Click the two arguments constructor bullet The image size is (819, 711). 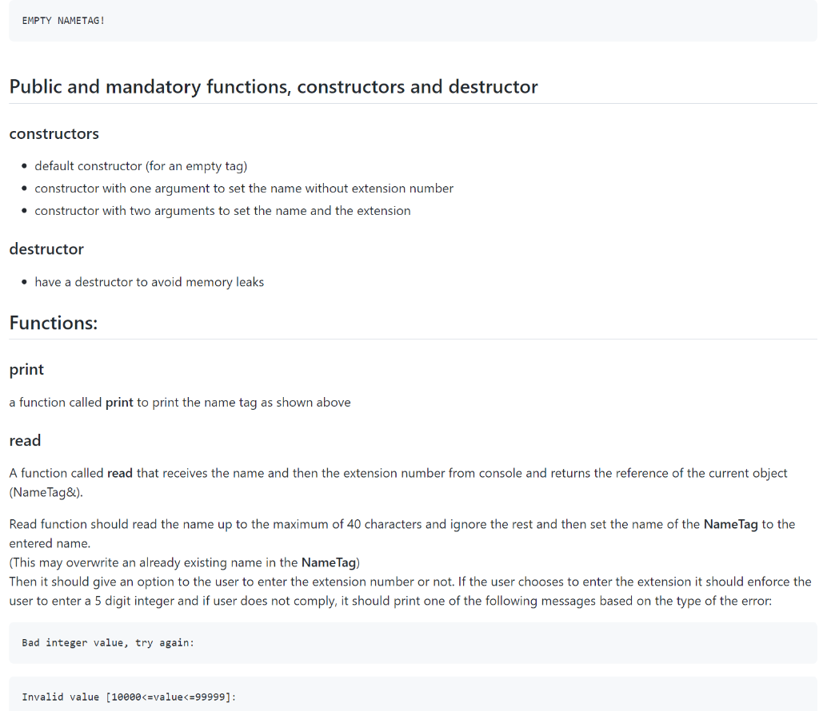coord(222,211)
